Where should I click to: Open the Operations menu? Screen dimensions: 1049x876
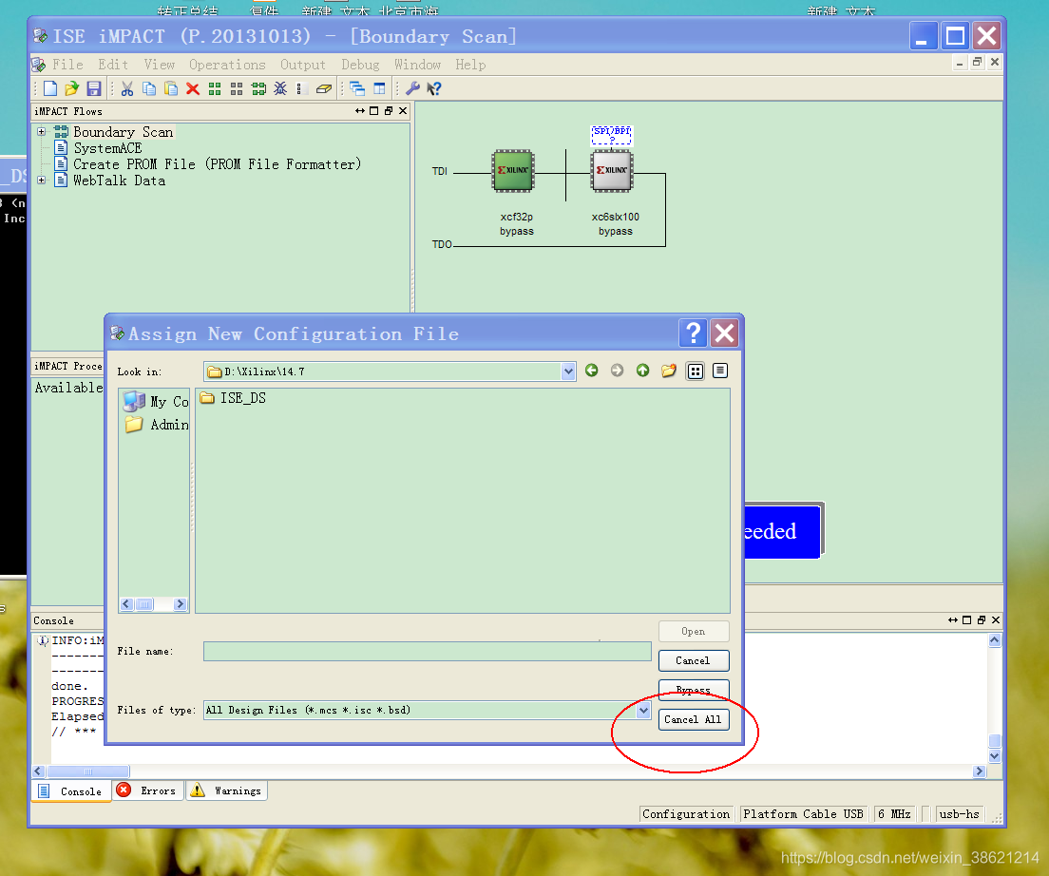pyautogui.click(x=227, y=65)
